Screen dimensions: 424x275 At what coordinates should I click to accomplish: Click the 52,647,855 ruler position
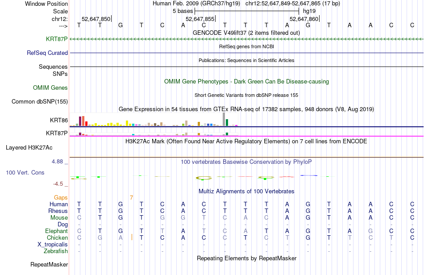coord(200,19)
